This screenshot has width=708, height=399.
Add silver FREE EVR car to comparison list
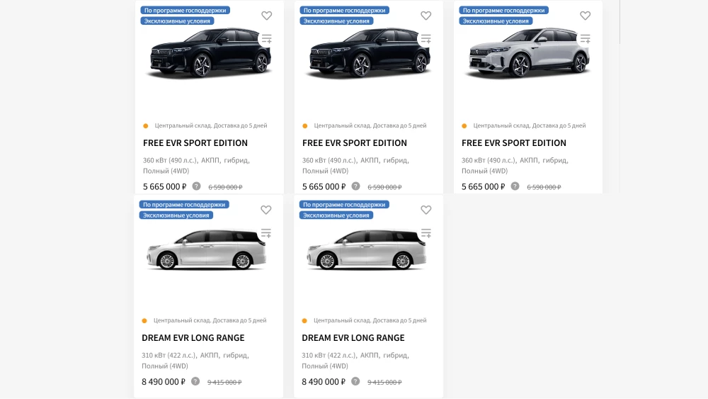(x=585, y=39)
